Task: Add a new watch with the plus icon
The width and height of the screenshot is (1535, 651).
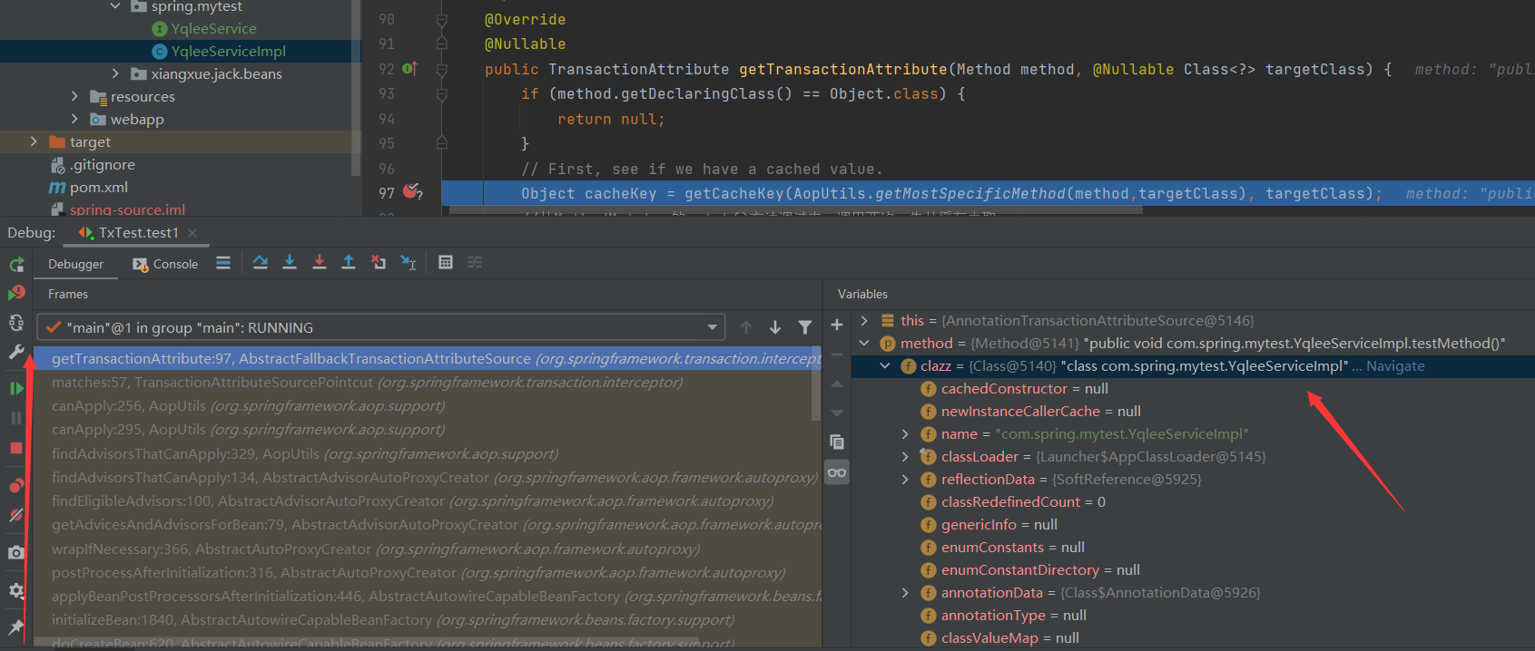Action: (x=837, y=325)
